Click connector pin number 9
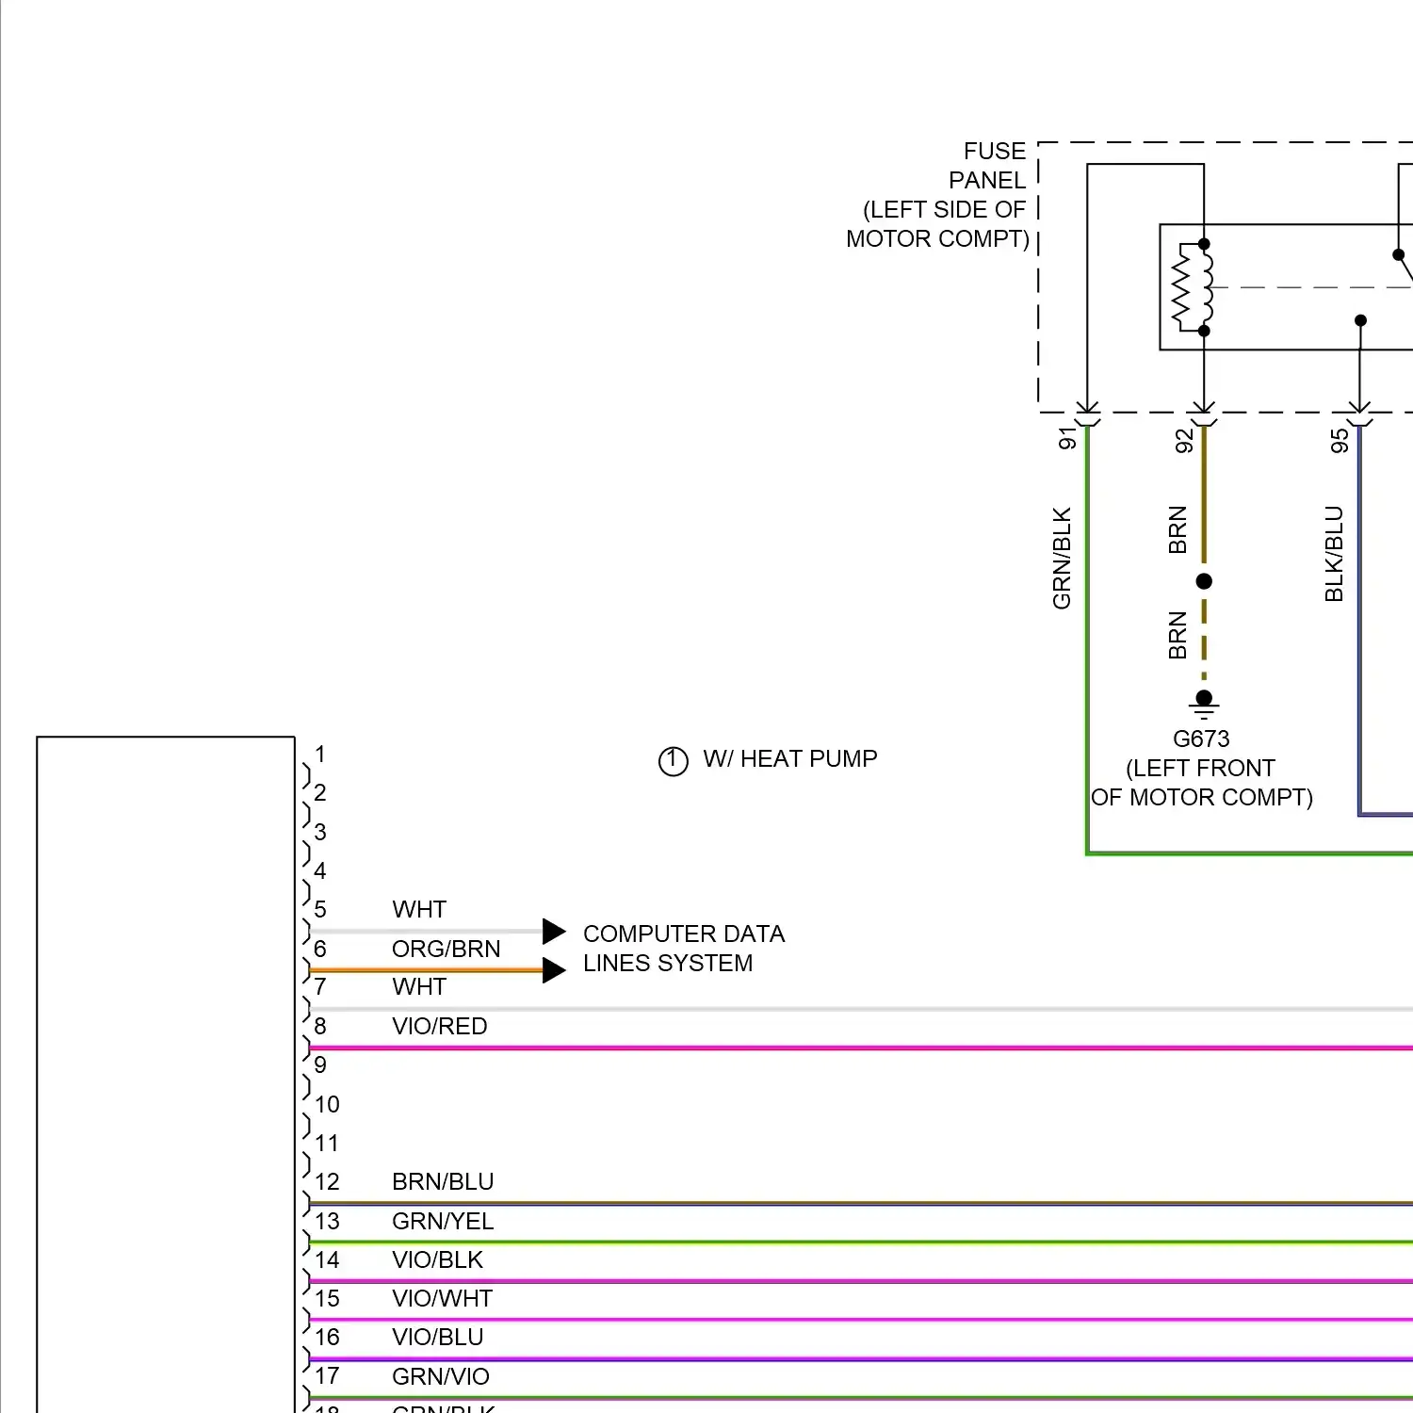Image resolution: width=1413 pixels, height=1413 pixels. coord(320,1064)
